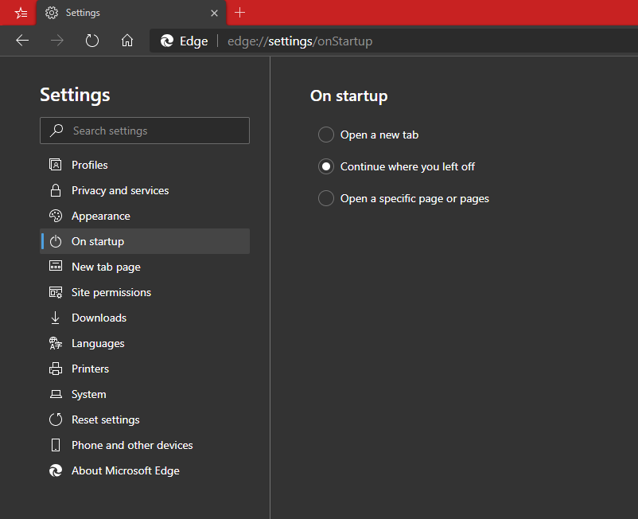Select Continue where you left off
This screenshot has width=638, height=519.
point(326,166)
